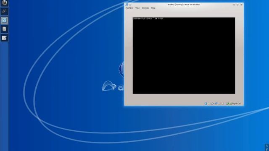Open the web browser icon in the side panel

(4, 3)
